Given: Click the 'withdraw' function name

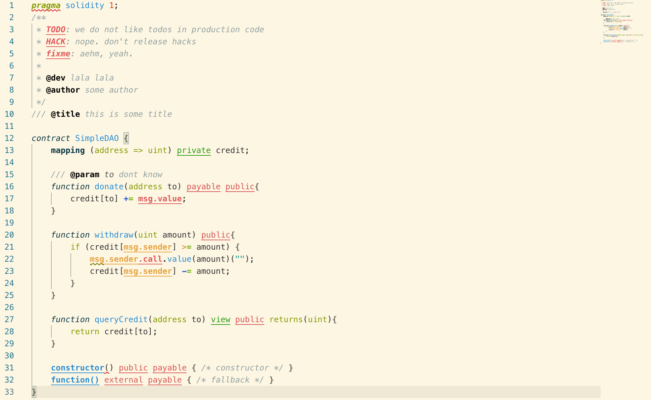Looking at the screenshot, I should click(x=114, y=235).
